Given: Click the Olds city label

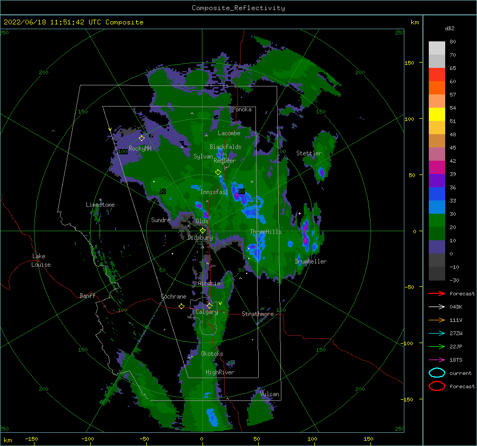Looking at the screenshot, I should point(202,221).
